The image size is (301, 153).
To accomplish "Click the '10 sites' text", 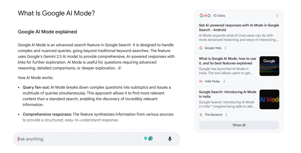I will (x=219, y=16).
